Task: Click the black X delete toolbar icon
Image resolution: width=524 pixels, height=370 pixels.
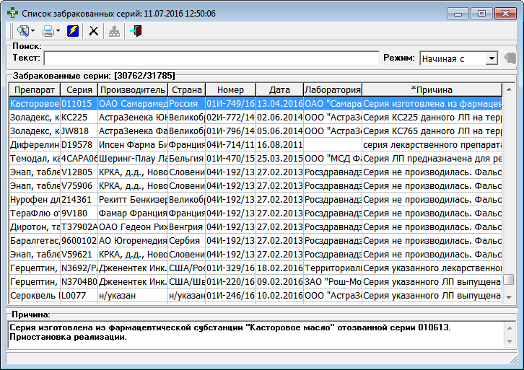Action: (93, 31)
